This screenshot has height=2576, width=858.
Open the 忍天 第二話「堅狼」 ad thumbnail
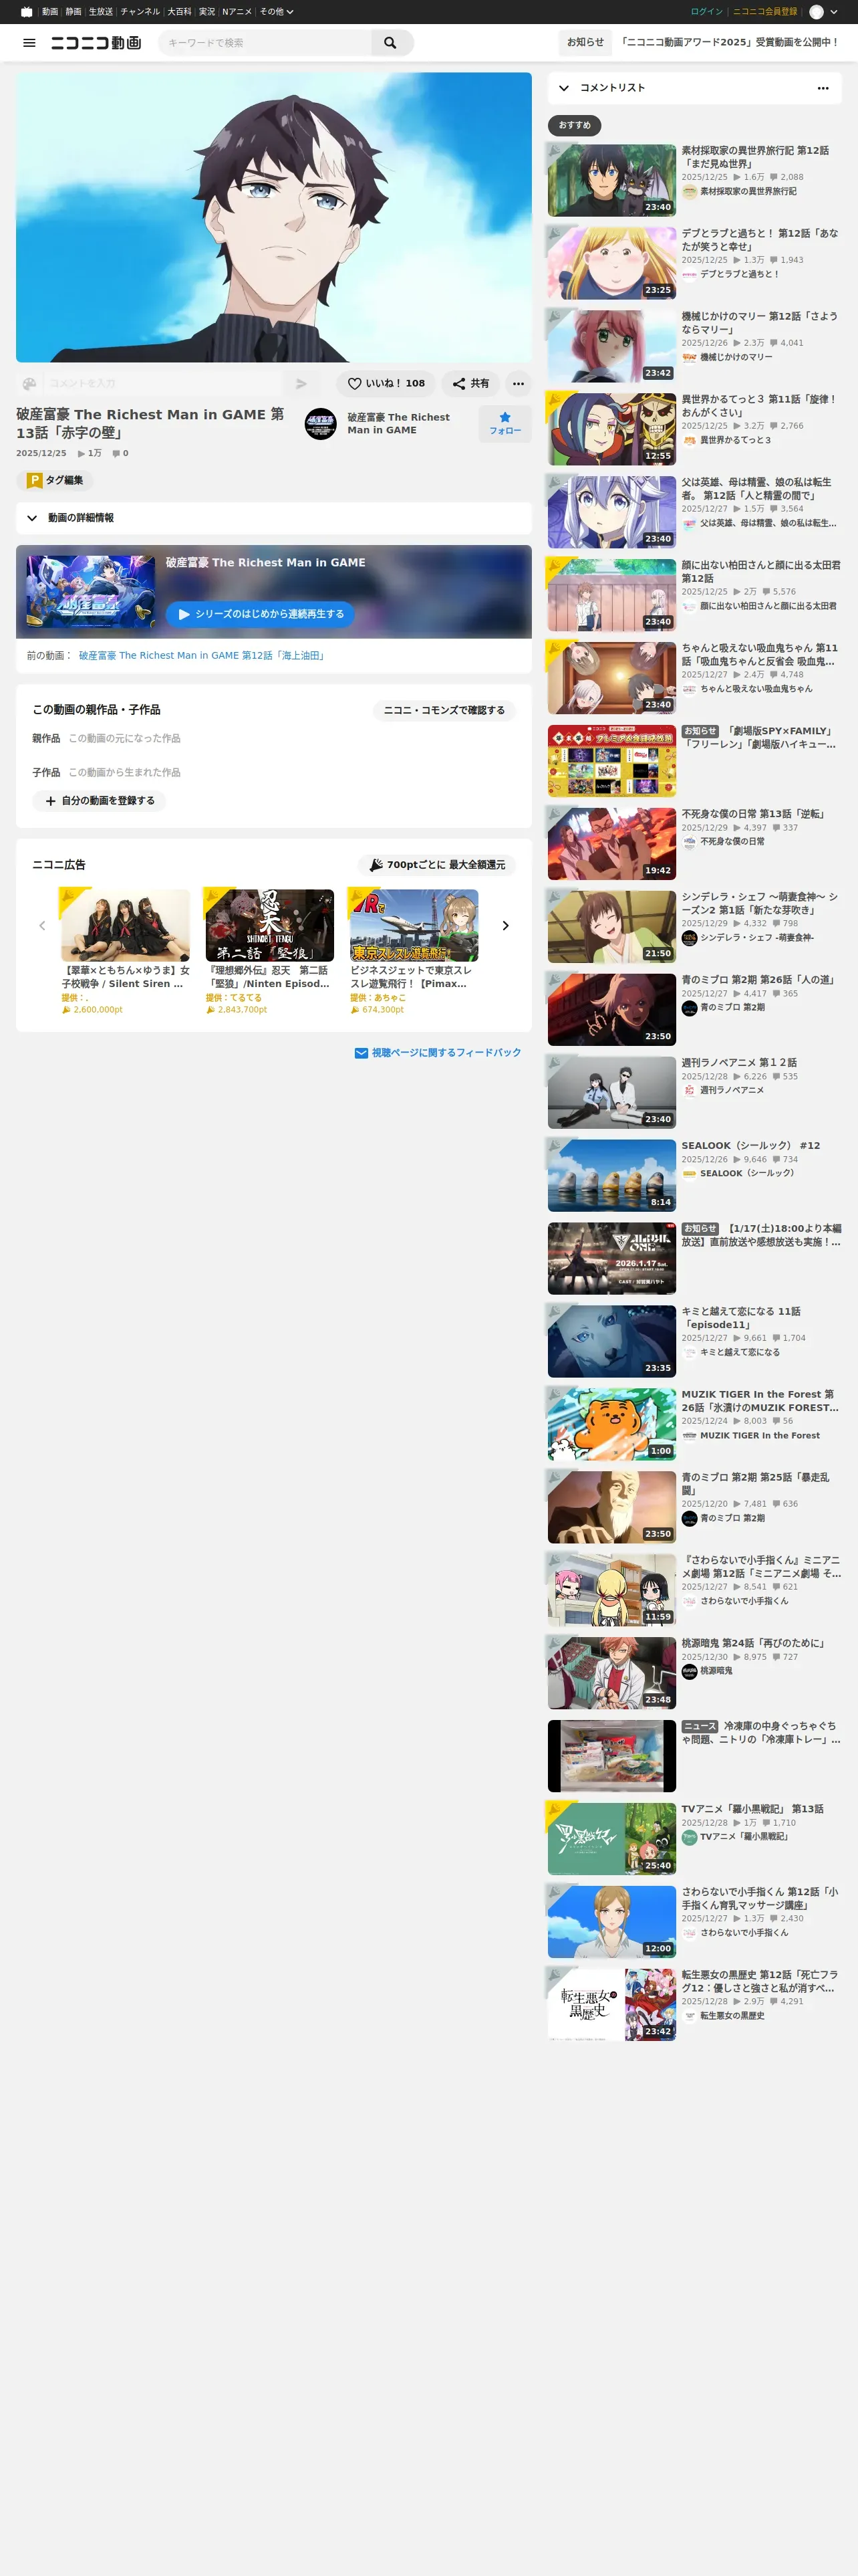click(270, 926)
